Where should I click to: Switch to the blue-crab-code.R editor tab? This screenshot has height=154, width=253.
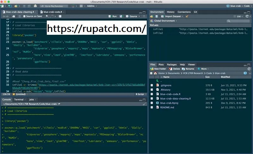pyautogui.click(x=52, y=12)
